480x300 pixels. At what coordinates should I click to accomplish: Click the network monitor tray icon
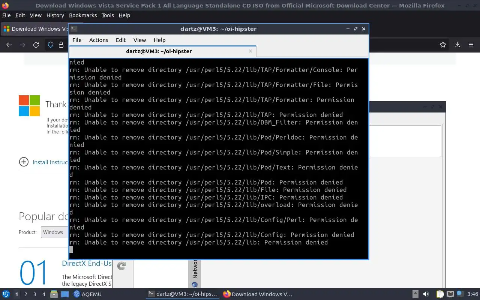450,294
